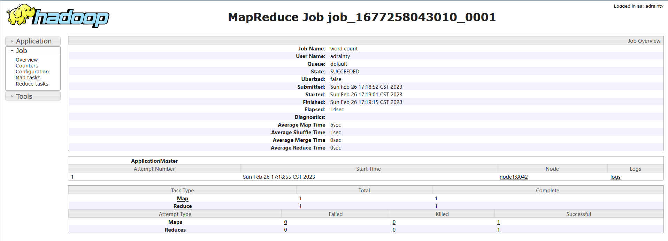Click the Maps attempt type row label

click(175, 222)
